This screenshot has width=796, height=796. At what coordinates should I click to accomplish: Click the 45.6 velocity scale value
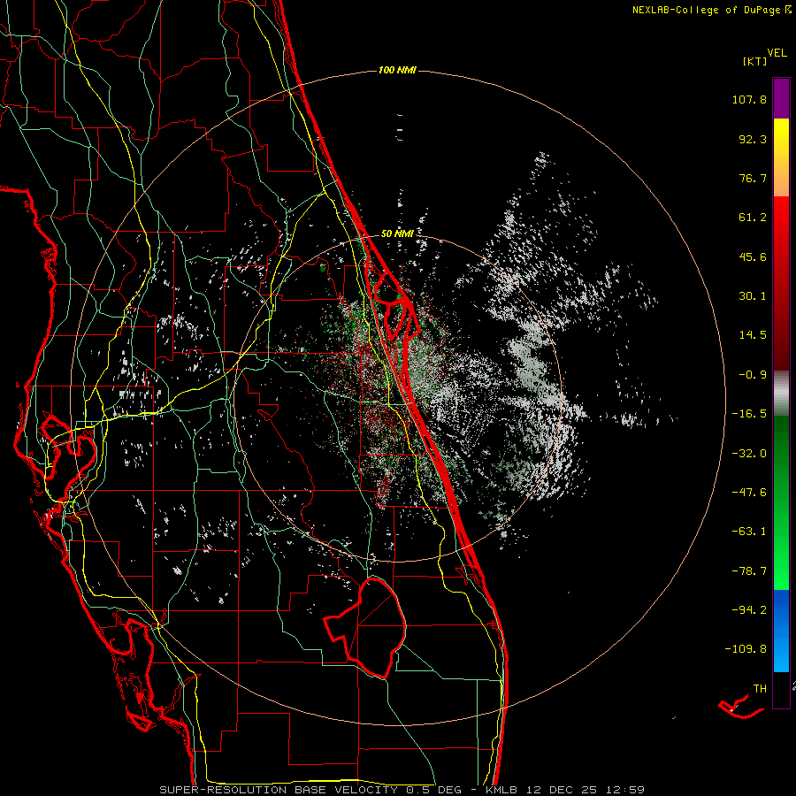point(753,256)
